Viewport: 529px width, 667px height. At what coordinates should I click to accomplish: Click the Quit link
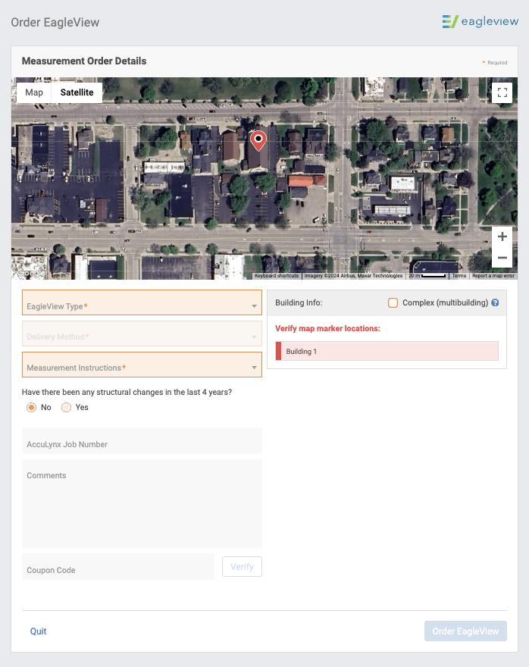(x=38, y=631)
